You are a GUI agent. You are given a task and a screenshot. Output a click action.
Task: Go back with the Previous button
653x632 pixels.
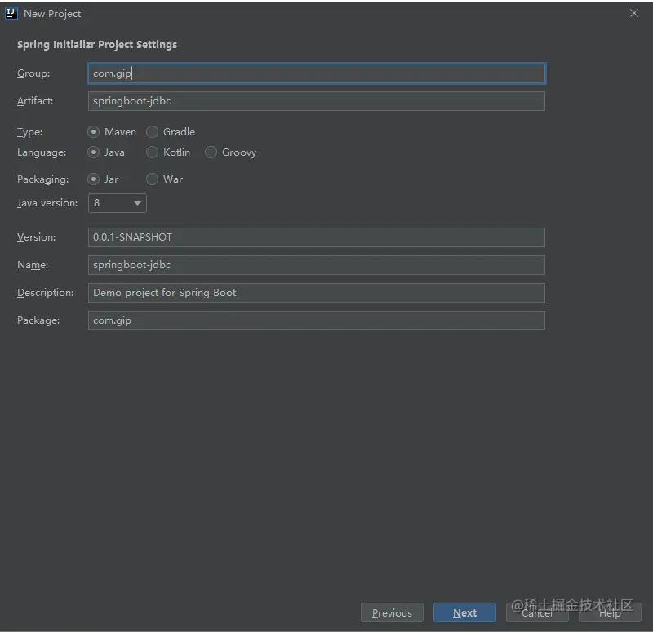tap(392, 612)
